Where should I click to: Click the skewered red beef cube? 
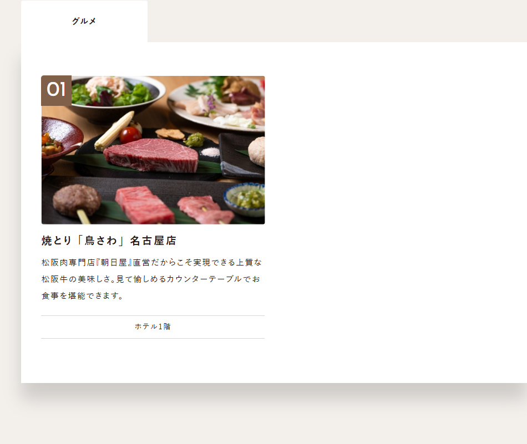pyautogui.click(x=145, y=205)
